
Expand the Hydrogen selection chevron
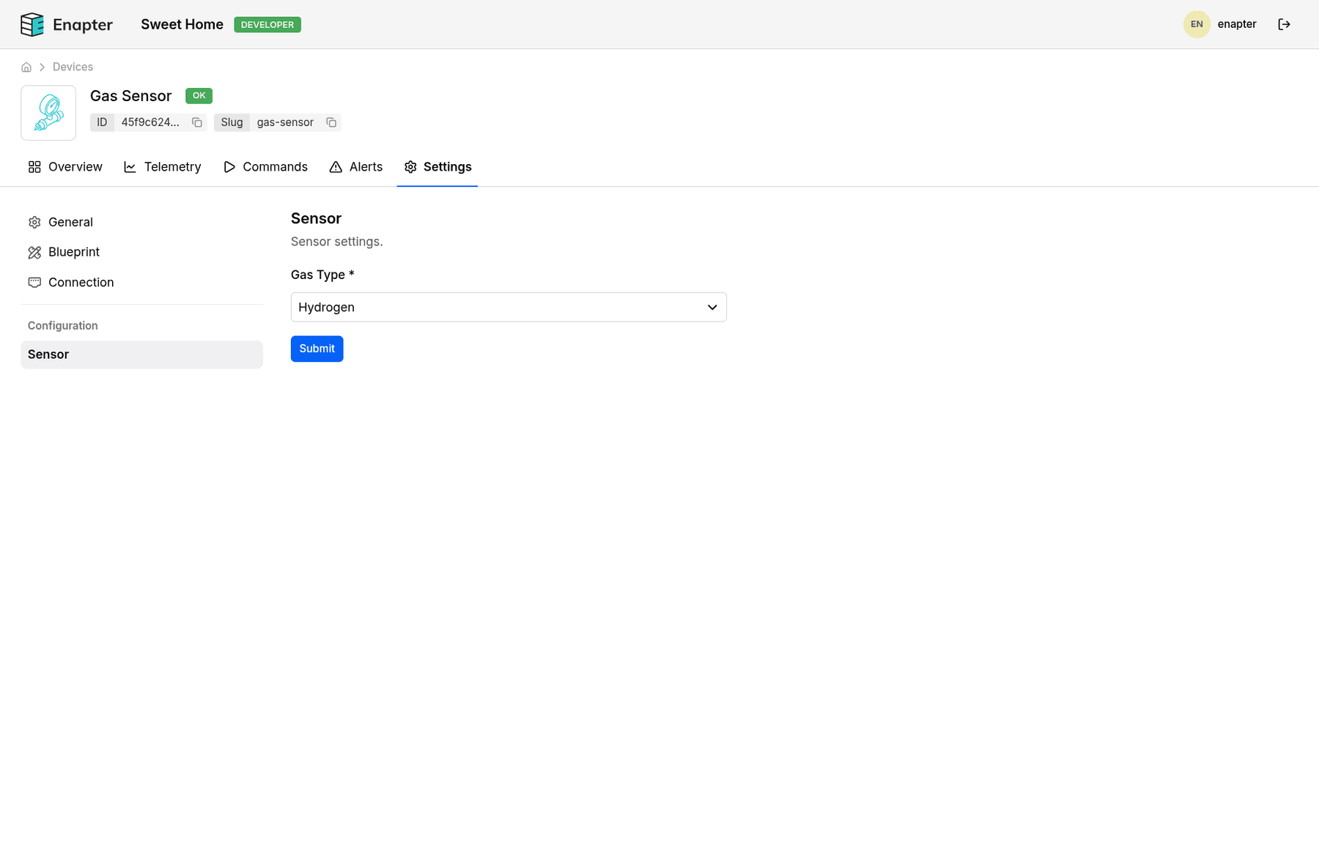point(712,307)
